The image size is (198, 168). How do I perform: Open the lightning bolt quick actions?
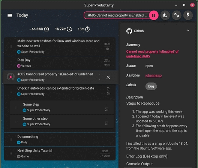[x=188, y=15]
